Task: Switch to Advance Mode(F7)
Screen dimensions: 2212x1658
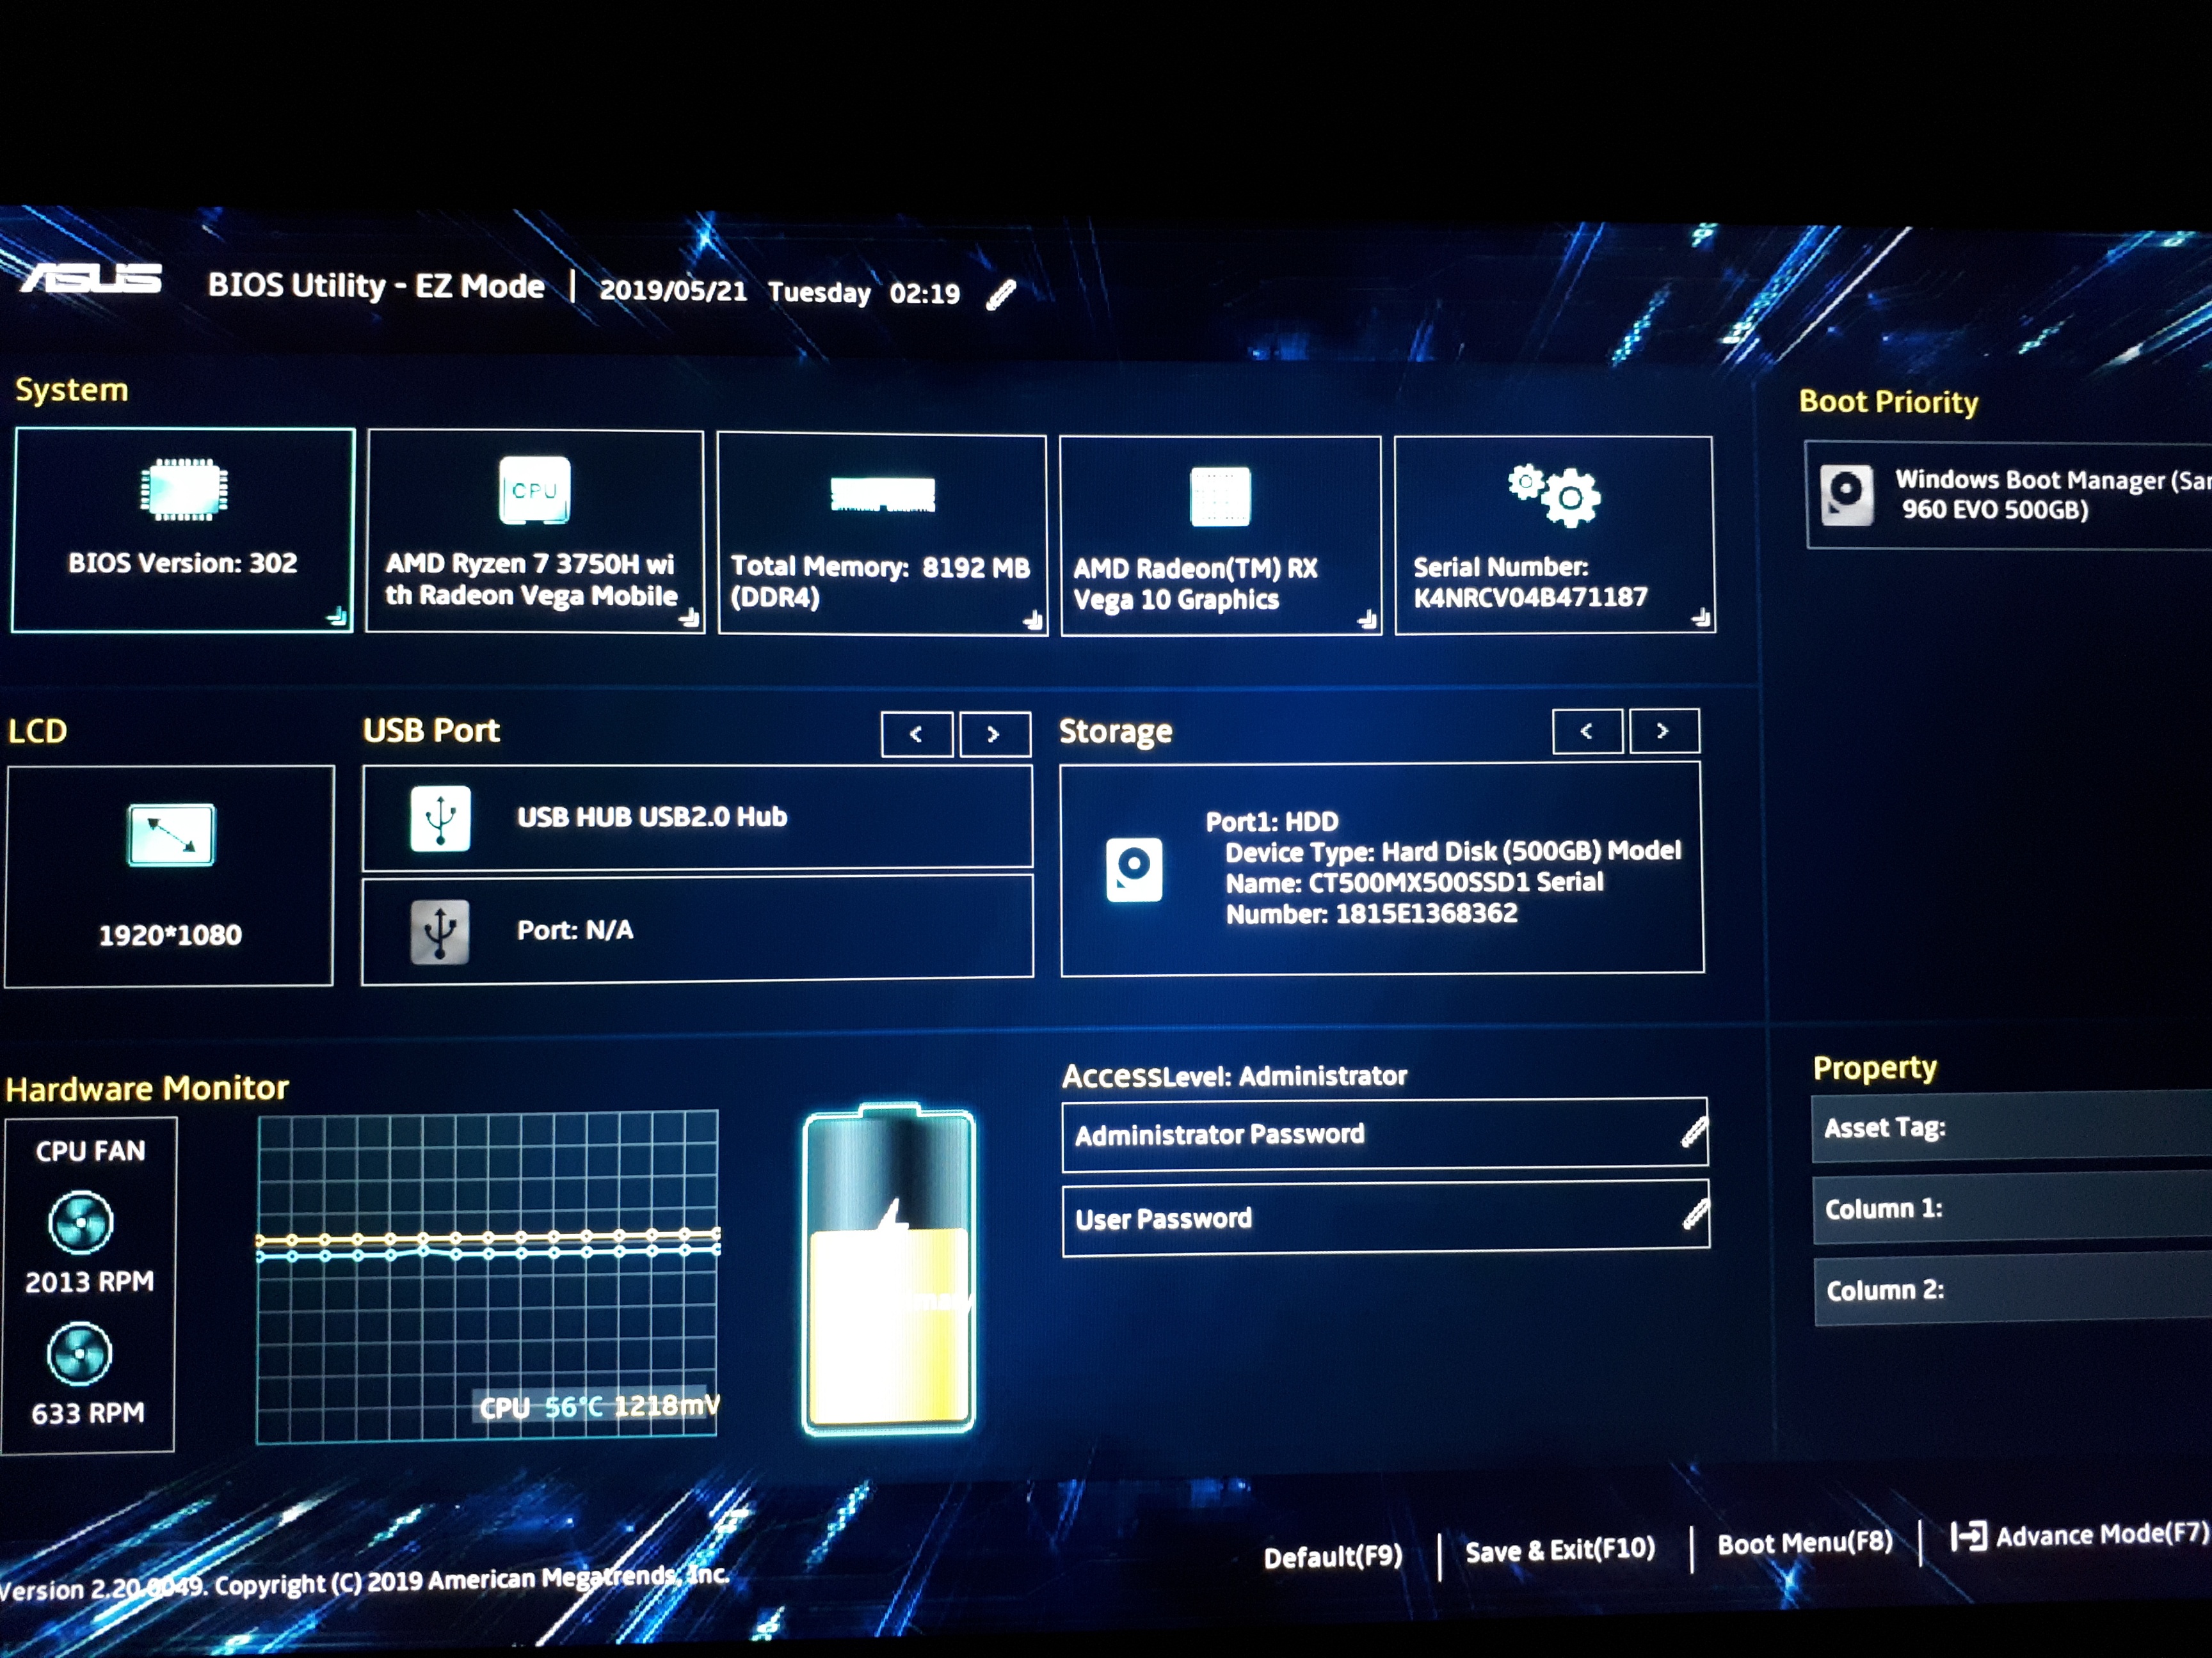Action: pyautogui.click(x=2080, y=1535)
